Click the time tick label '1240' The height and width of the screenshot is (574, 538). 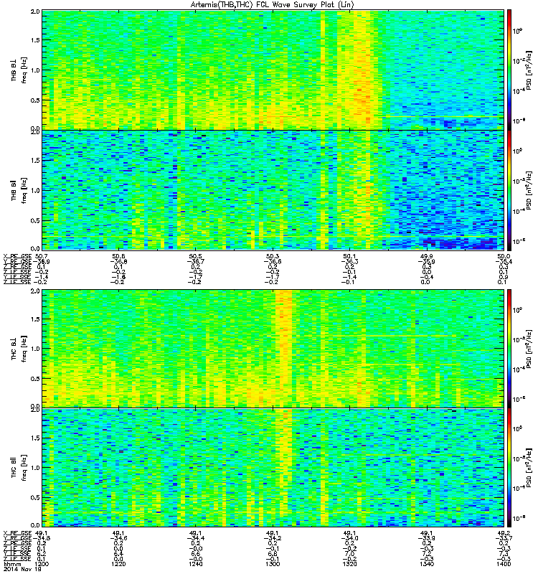pyautogui.click(x=195, y=564)
